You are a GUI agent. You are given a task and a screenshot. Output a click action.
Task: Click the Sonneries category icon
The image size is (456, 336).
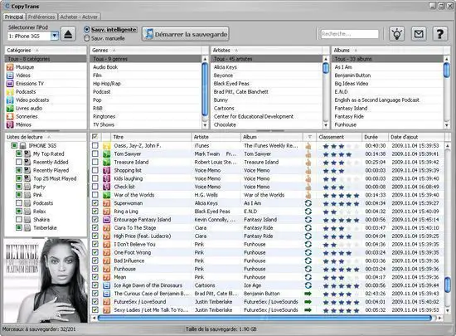pyautogui.click(x=10, y=116)
